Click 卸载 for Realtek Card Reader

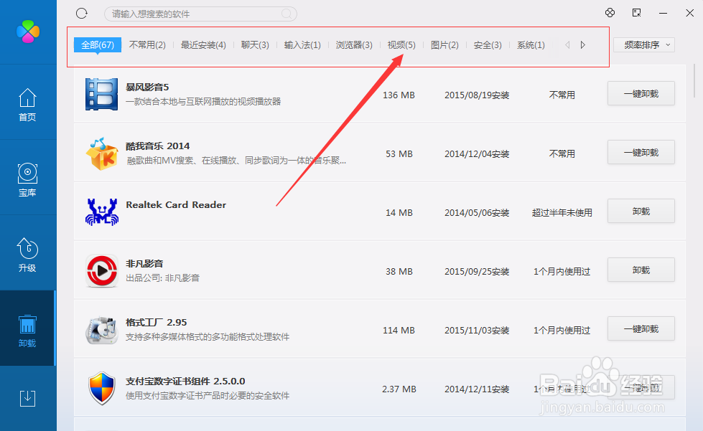click(640, 211)
